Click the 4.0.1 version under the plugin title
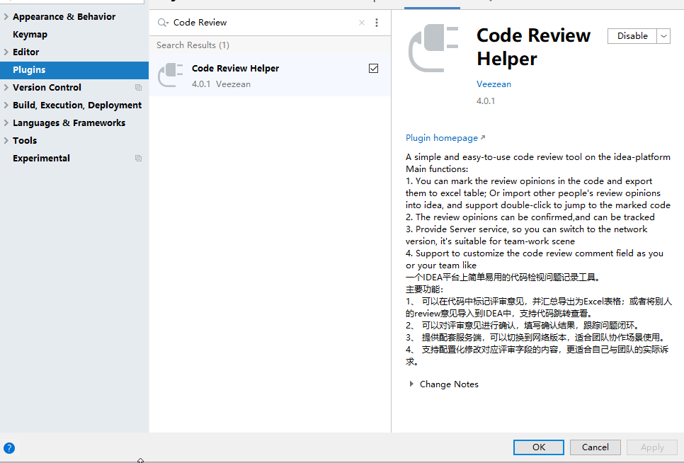The height and width of the screenshot is (463, 684). tap(486, 101)
